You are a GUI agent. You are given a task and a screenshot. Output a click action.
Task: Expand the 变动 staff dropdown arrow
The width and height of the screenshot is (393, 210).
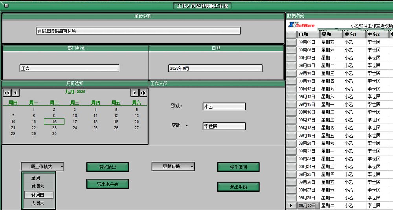(x=187, y=126)
